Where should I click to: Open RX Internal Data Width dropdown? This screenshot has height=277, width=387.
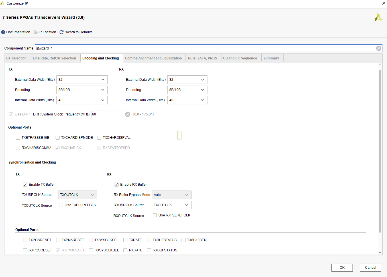(x=187, y=100)
